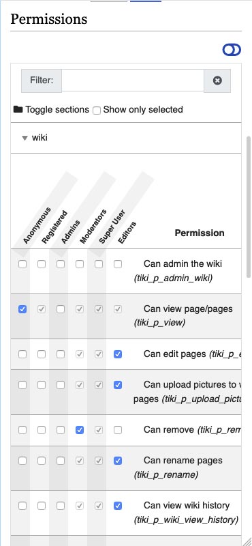
Task: Click the resize grip at the bottom corner
Action: [247, 541]
